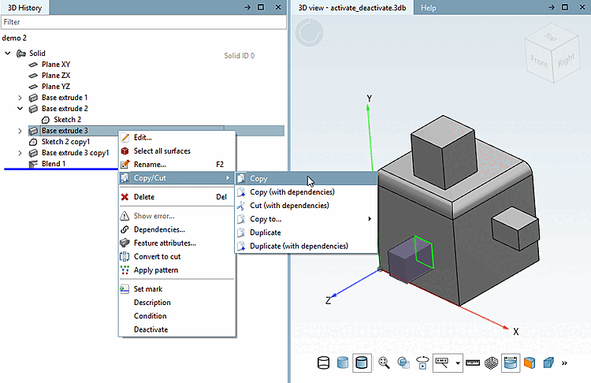Toggle the dimension display cylinder icon
The width and height of the screenshot is (591, 383).
pyautogui.click(x=511, y=363)
